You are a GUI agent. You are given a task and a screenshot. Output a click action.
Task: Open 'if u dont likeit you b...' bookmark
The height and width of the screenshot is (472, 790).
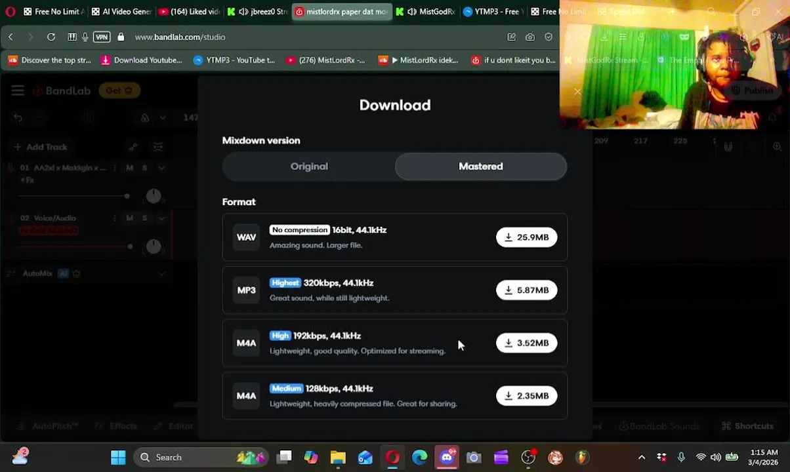pyautogui.click(x=514, y=60)
